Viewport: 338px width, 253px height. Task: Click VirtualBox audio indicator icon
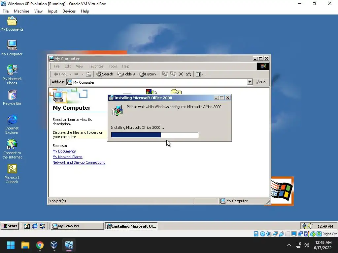tap(269, 234)
